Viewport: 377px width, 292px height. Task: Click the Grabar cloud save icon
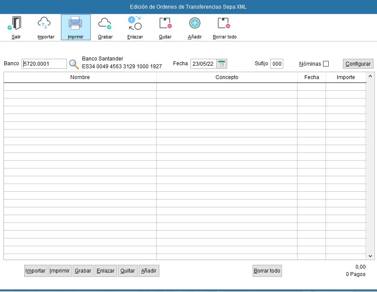(105, 24)
